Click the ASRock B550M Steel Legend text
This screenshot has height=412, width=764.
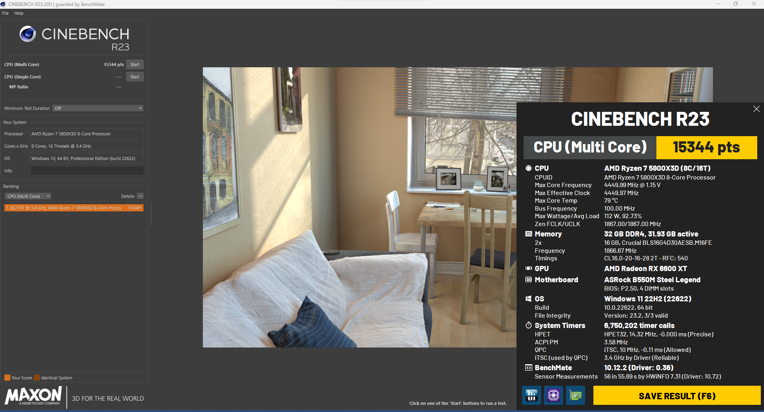(652, 280)
